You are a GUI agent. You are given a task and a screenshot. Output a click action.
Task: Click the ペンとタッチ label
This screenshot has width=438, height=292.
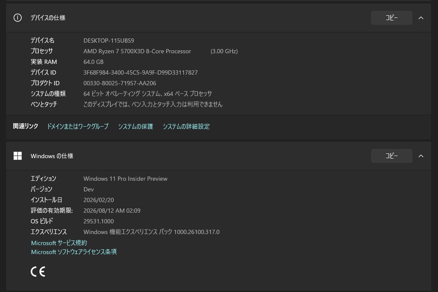[x=44, y=104]
